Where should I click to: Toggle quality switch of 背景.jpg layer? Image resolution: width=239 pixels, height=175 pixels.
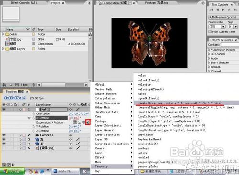tap(78, 148)
